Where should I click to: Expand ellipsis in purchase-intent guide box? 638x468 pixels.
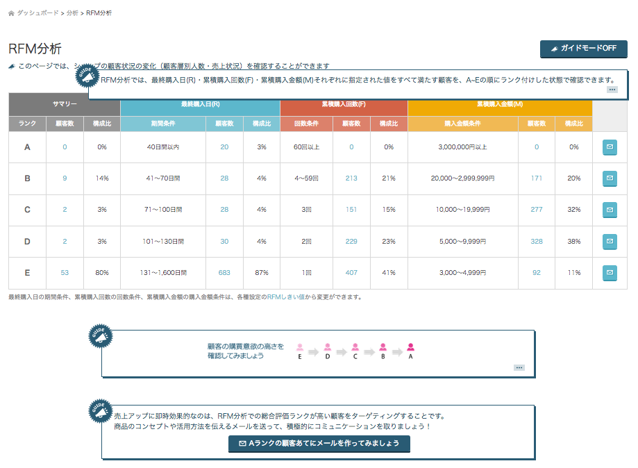pyautogui.click(x=519, y=367)
